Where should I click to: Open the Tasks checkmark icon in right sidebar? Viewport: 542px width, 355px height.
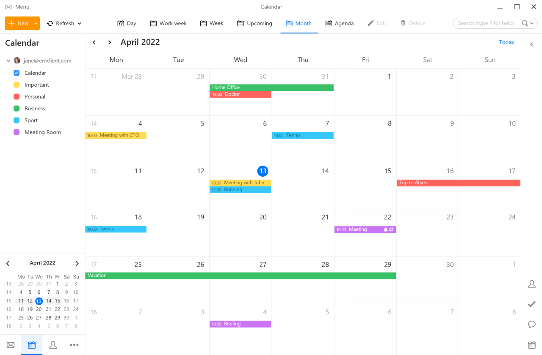(x=532, y=304)
